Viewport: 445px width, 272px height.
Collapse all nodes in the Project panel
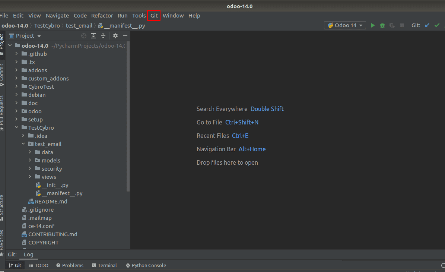point(103,35)
